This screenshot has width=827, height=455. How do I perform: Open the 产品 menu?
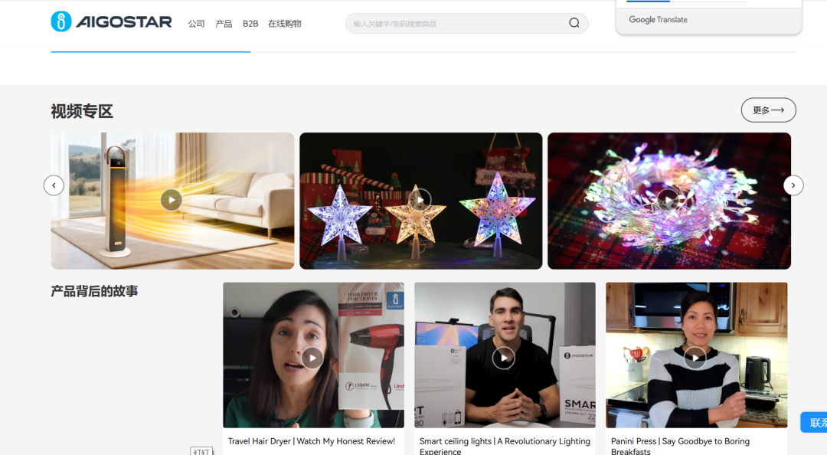coord(224,24)
